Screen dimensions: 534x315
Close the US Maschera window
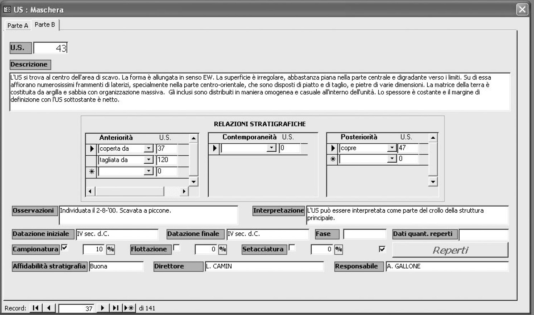pyautogui.click(x=522, y=9)
